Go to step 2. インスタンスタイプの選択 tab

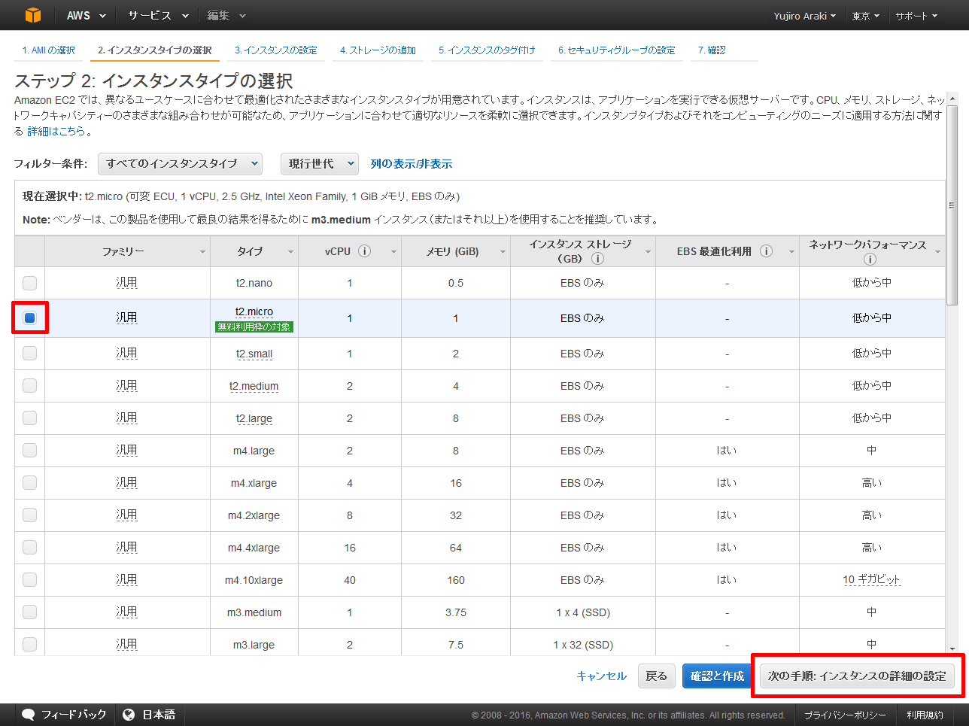point(155,50)
